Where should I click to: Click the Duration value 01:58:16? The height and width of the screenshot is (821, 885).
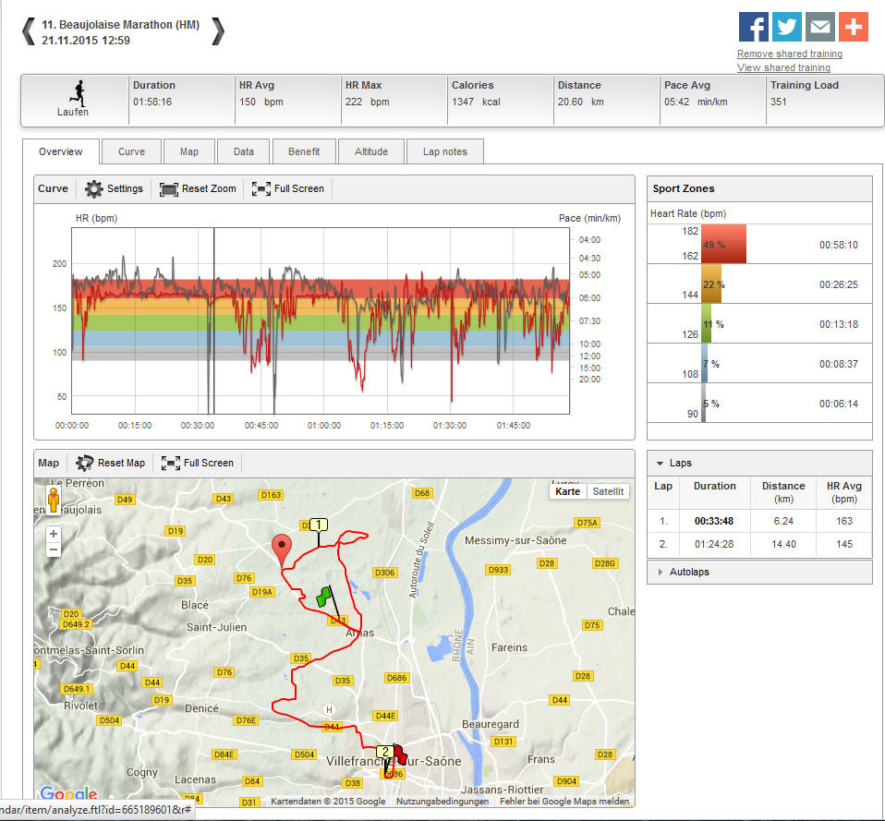coord(152,103)
